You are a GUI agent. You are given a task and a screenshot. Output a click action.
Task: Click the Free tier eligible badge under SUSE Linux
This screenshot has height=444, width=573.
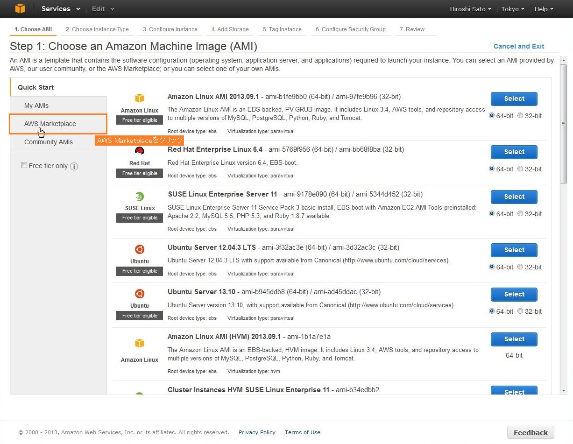pos(140,218)
